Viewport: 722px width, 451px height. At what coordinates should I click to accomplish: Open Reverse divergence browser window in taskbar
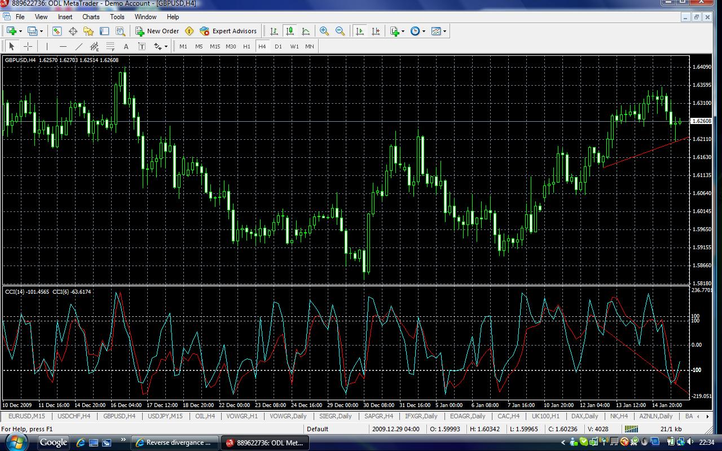click(x=174, y=443)
